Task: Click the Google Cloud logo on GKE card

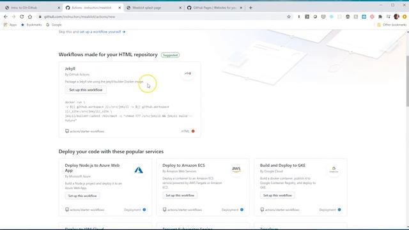Action: click(x=334, y=170)
